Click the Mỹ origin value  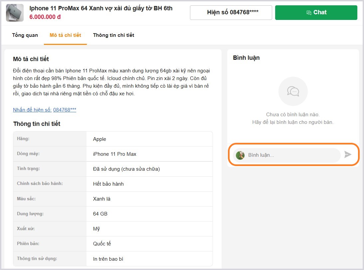point(96,229)
